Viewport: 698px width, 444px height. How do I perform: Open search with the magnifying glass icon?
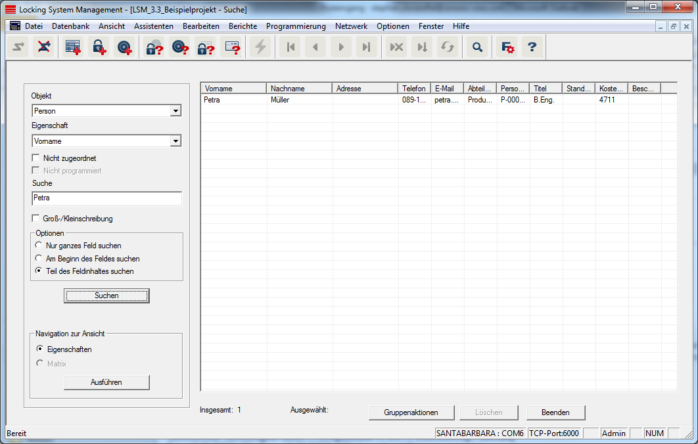pos(478,47)
